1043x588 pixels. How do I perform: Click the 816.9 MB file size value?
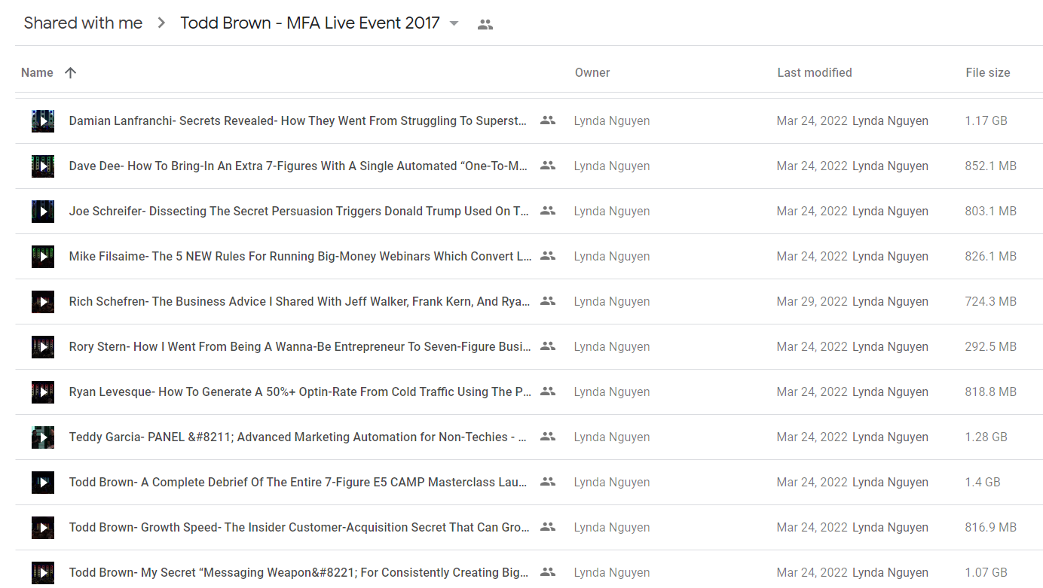(991, 527)
